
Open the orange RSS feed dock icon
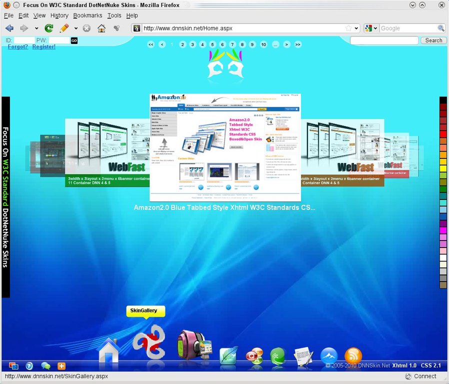(x=353, y=356)
